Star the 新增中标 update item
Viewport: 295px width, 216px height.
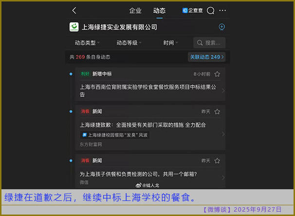point(217,74)
